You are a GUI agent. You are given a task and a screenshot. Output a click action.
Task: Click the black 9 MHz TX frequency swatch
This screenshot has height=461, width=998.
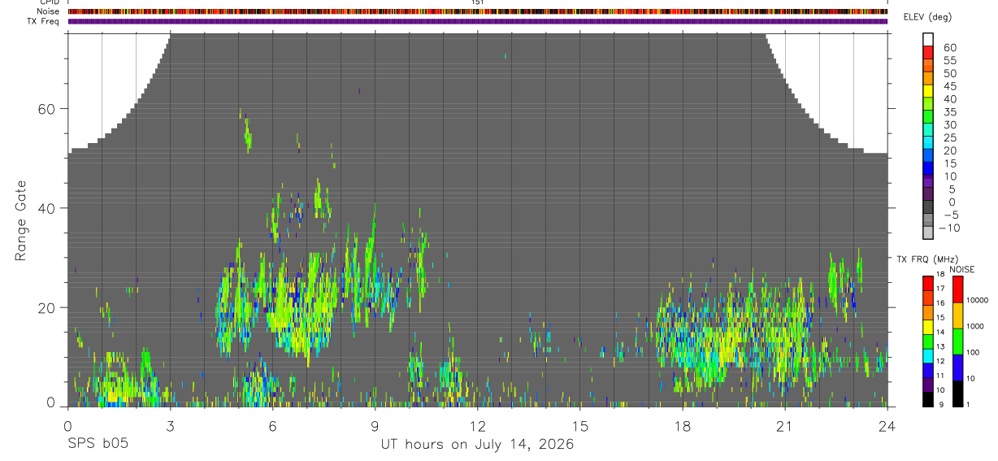click(x=928, y=398)
